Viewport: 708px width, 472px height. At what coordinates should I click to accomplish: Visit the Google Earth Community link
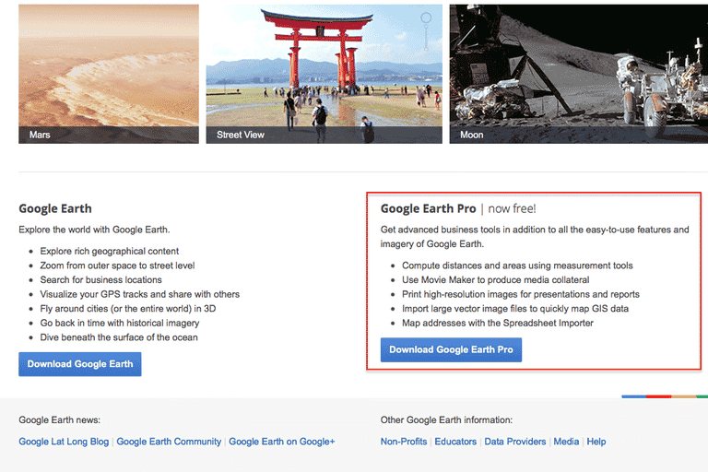tap(169, 442)
